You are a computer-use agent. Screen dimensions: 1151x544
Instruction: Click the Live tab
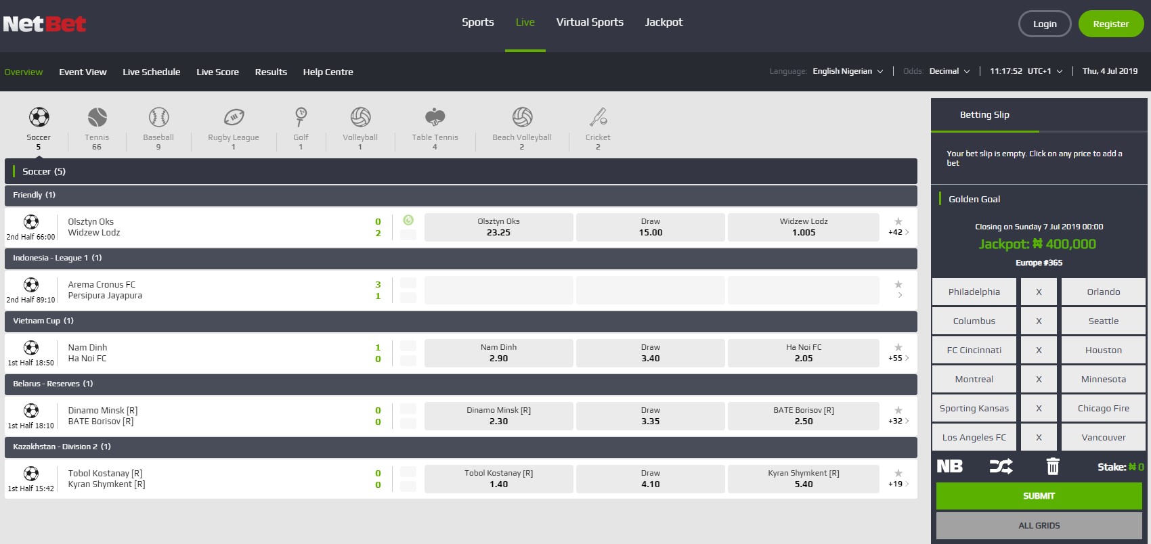(525, 22)
